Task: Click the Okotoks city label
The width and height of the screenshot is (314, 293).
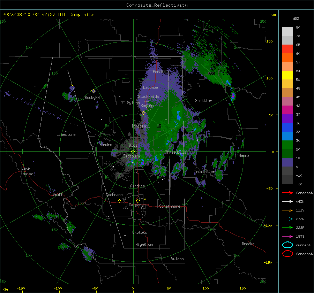Action: [x=140, y=232]
